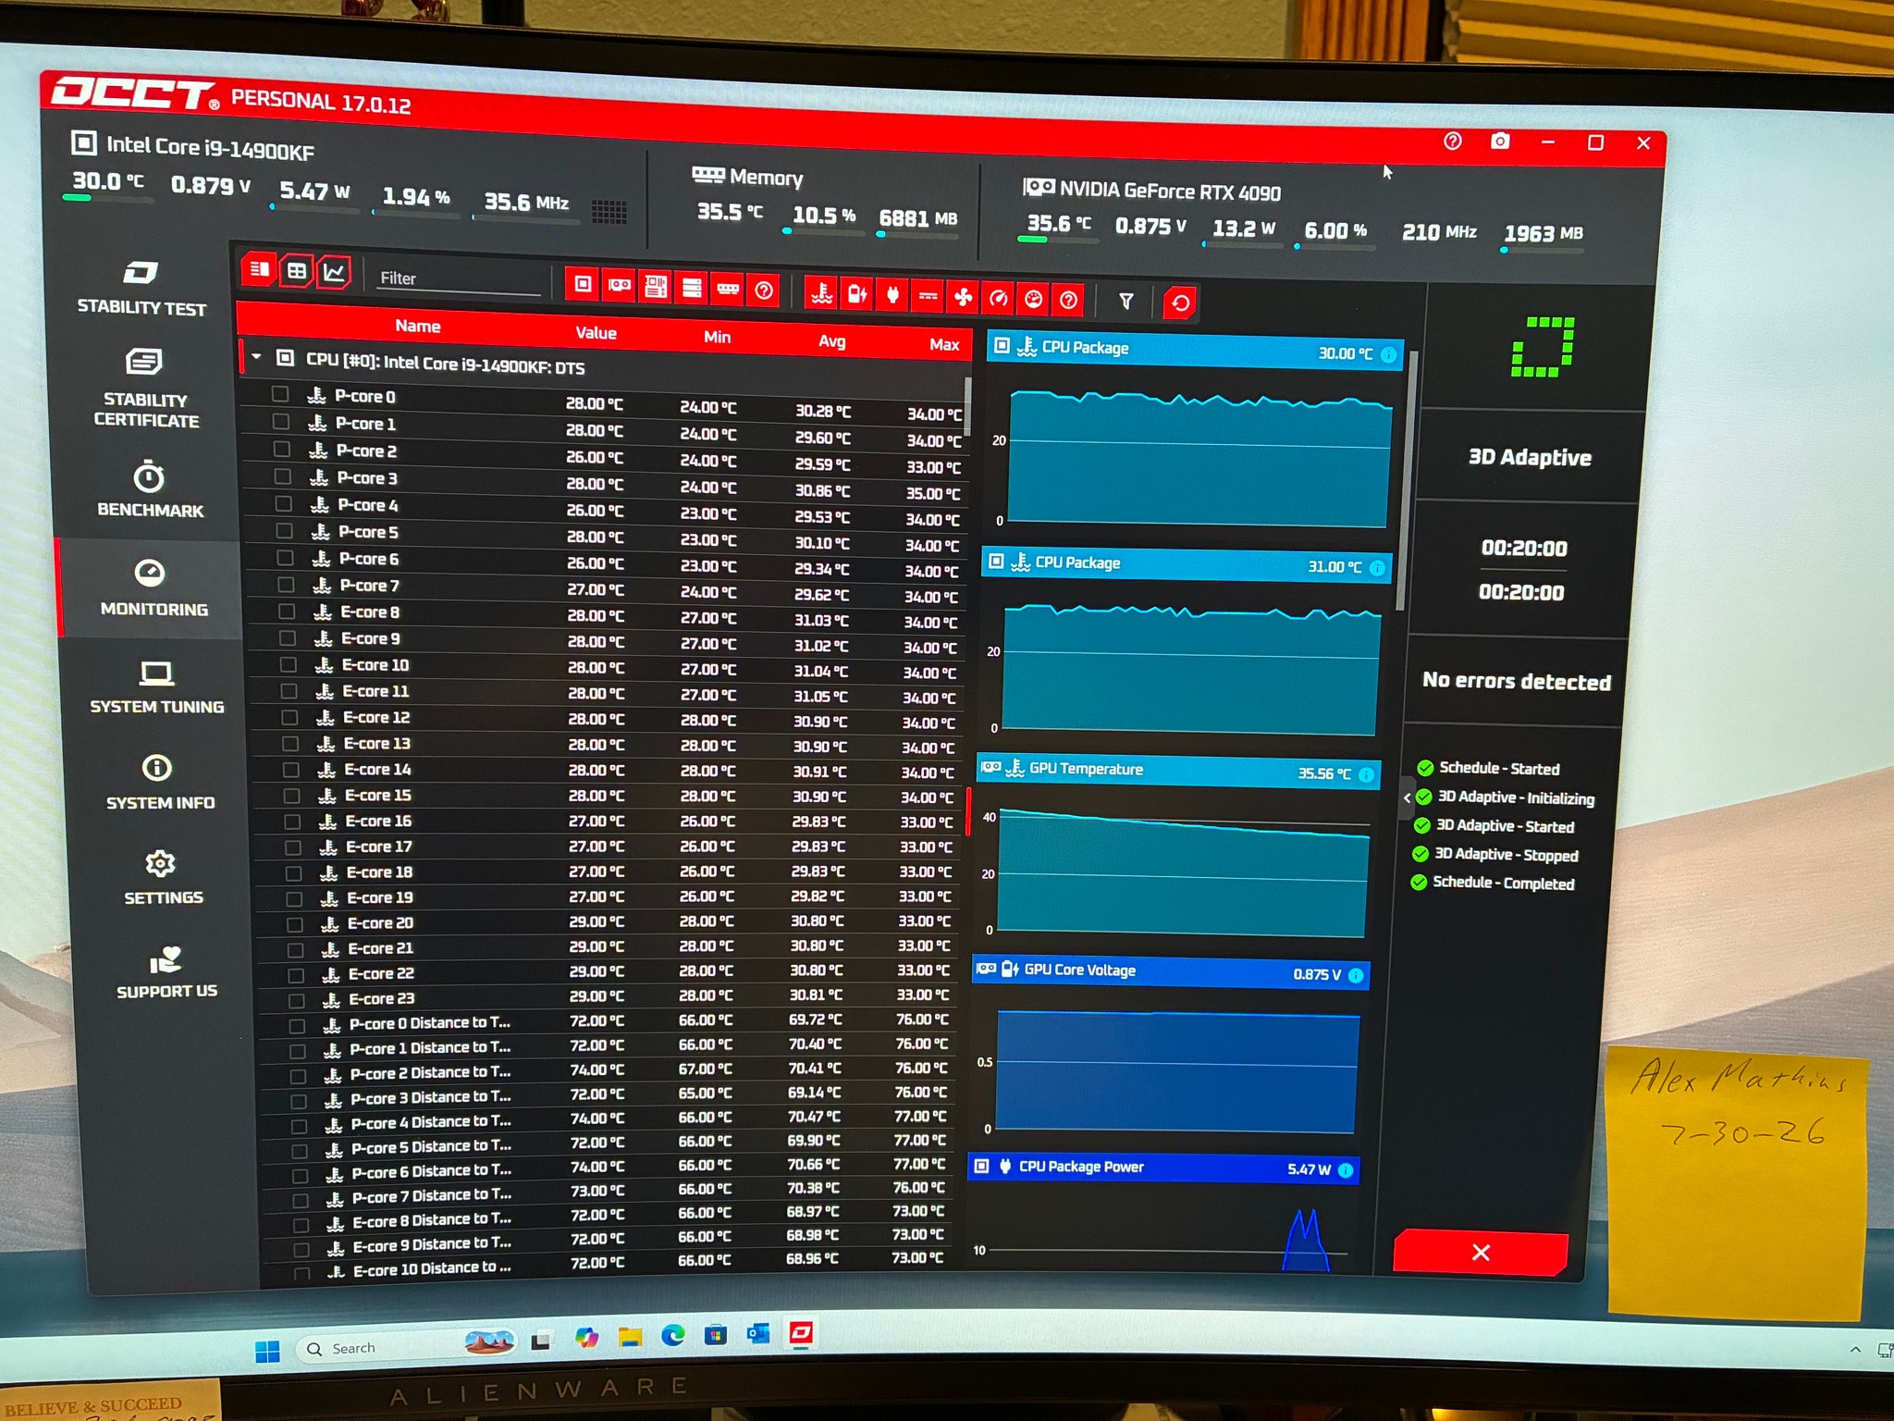The image size is (1894, 1421).
Task: Click the red X button below the schedule log
Action: (x=1481, y=1253)
